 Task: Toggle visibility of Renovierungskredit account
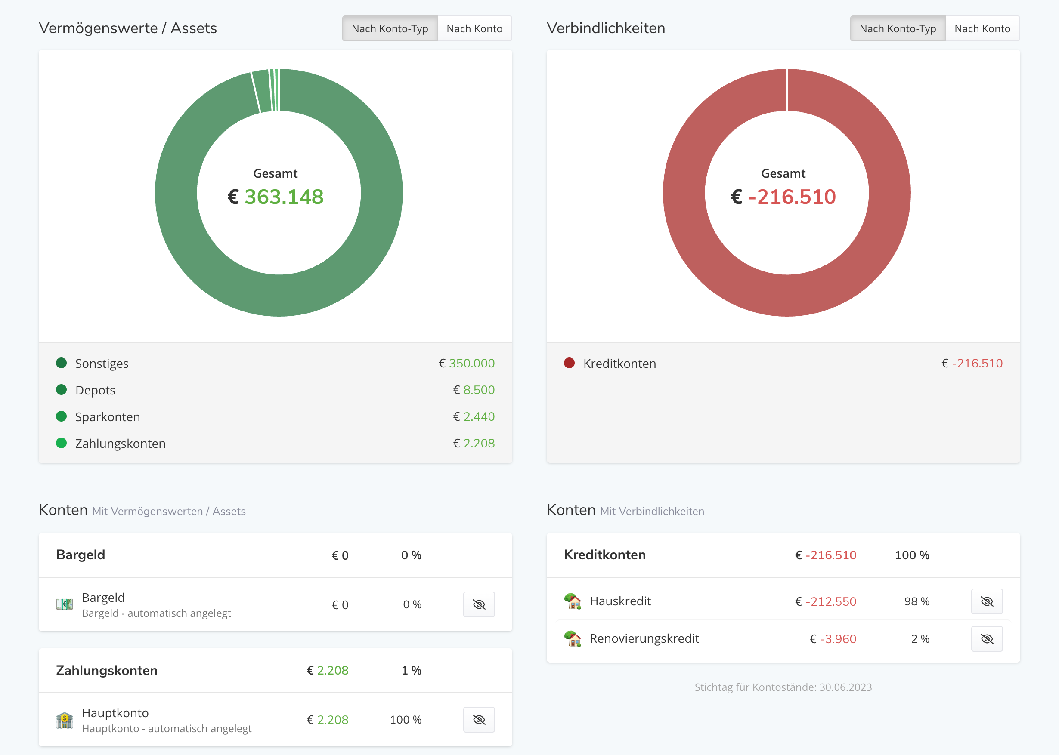click(986, 639)
